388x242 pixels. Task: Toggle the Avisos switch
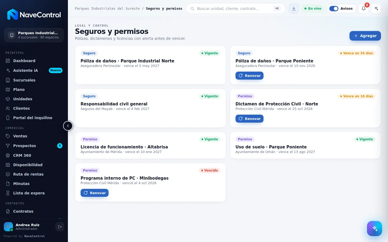coord(334,8)
